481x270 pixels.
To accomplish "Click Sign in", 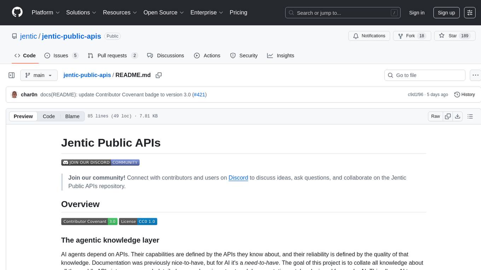I will pos(417,13).
